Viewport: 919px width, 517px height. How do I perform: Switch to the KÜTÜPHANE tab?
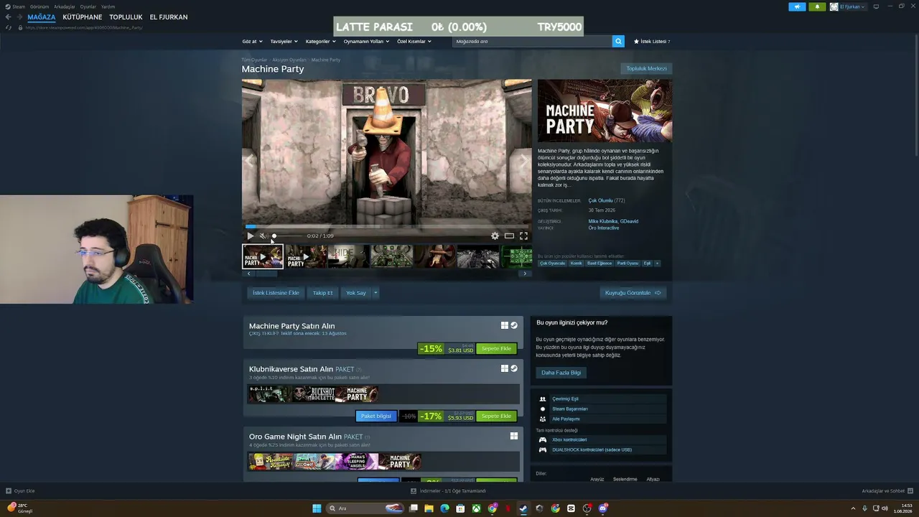83,17
